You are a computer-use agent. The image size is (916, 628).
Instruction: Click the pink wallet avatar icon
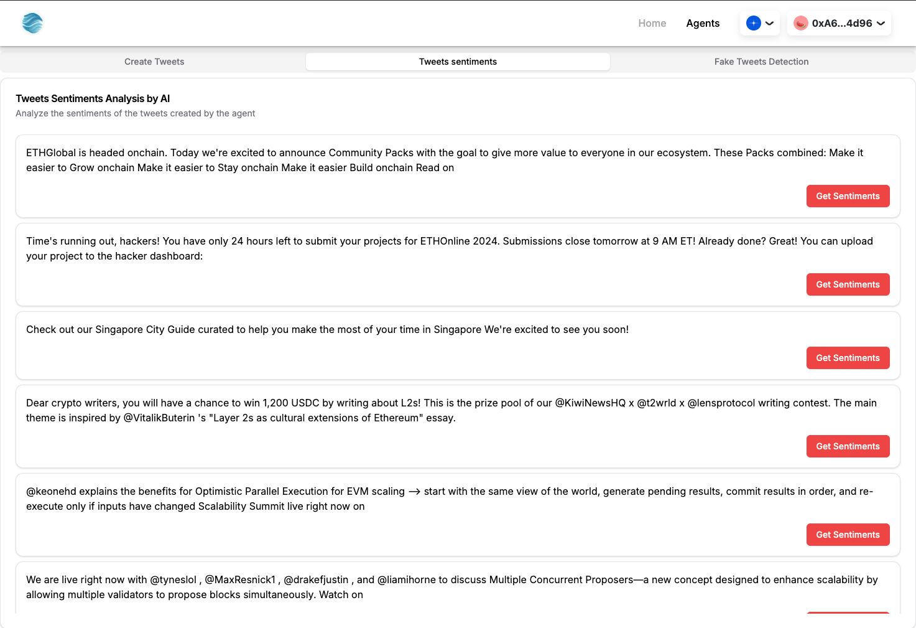[x=801, y=23]
